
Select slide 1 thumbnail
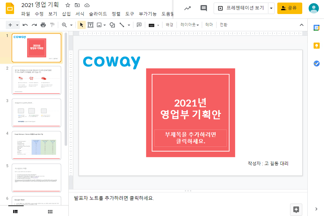click(36, 48)
